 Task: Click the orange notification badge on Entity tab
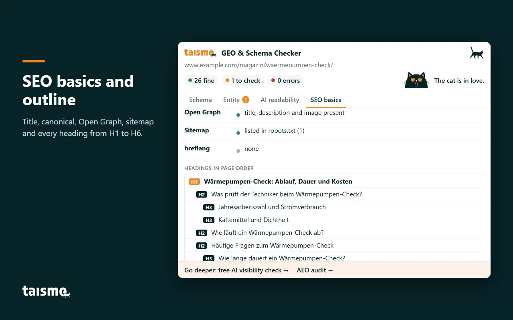click(246, 100)
